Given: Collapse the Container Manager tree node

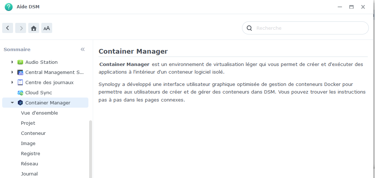Looking at the screenshot, I should pyautogui.click(x=12, y=103).
